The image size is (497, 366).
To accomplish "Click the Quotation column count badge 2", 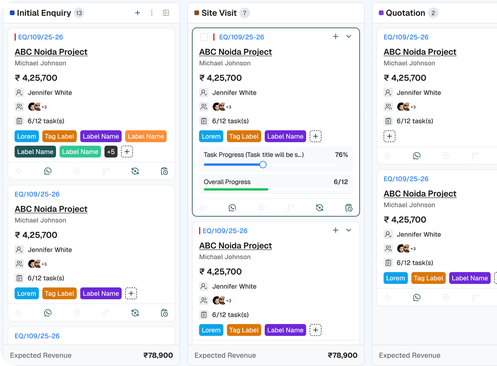I will pos(433,13).
